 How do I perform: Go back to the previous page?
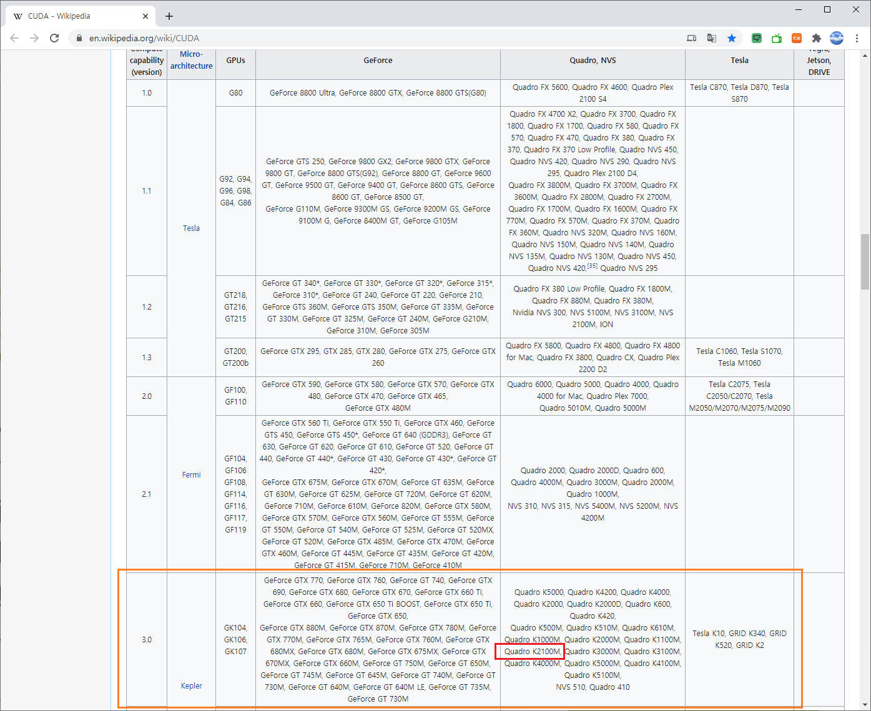coord(14,38)
